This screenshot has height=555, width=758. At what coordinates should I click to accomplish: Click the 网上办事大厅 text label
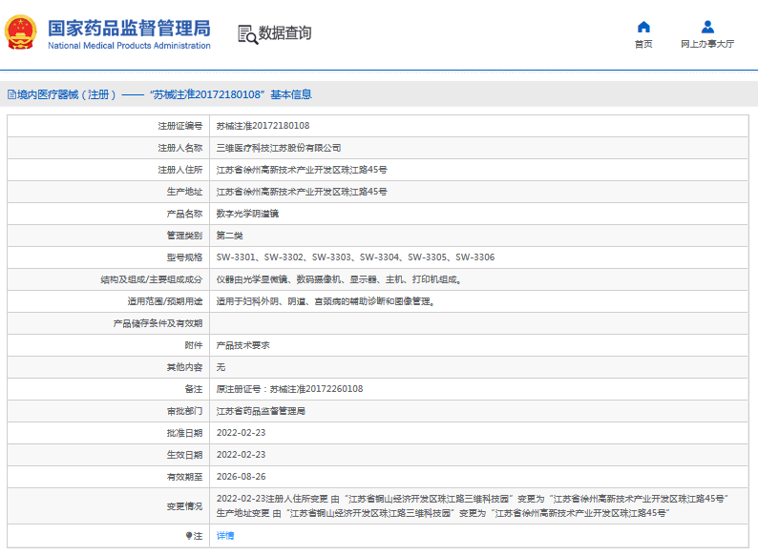tap(707, 44)
